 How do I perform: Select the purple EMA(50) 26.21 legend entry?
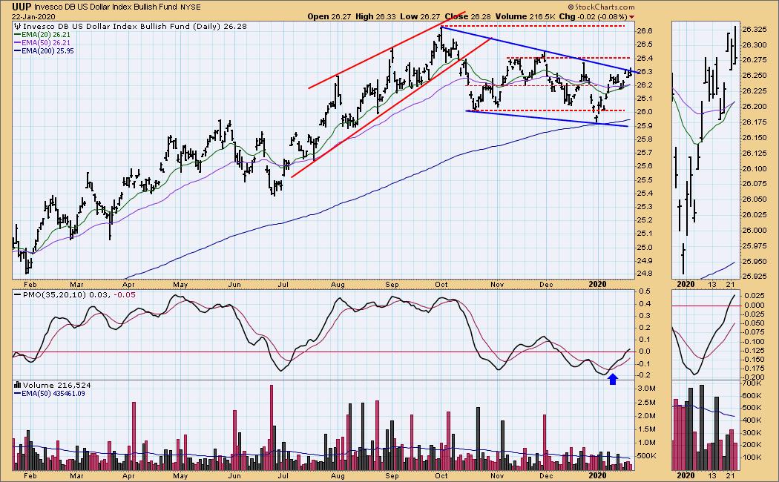click(42, 43)
